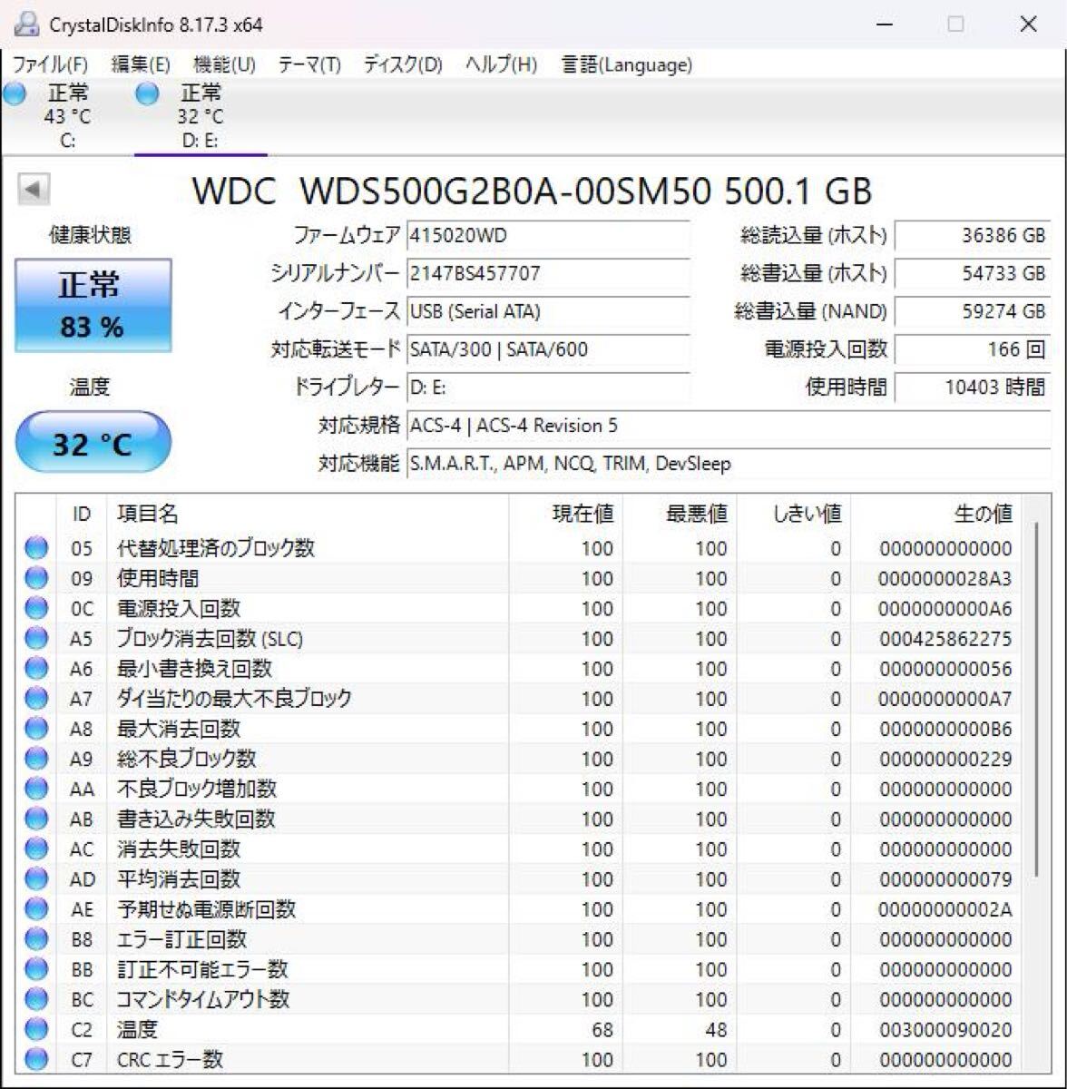Click the 最悪値 column header
This screenshot has height=1089, width=1067.
click(x=680, y=514)
